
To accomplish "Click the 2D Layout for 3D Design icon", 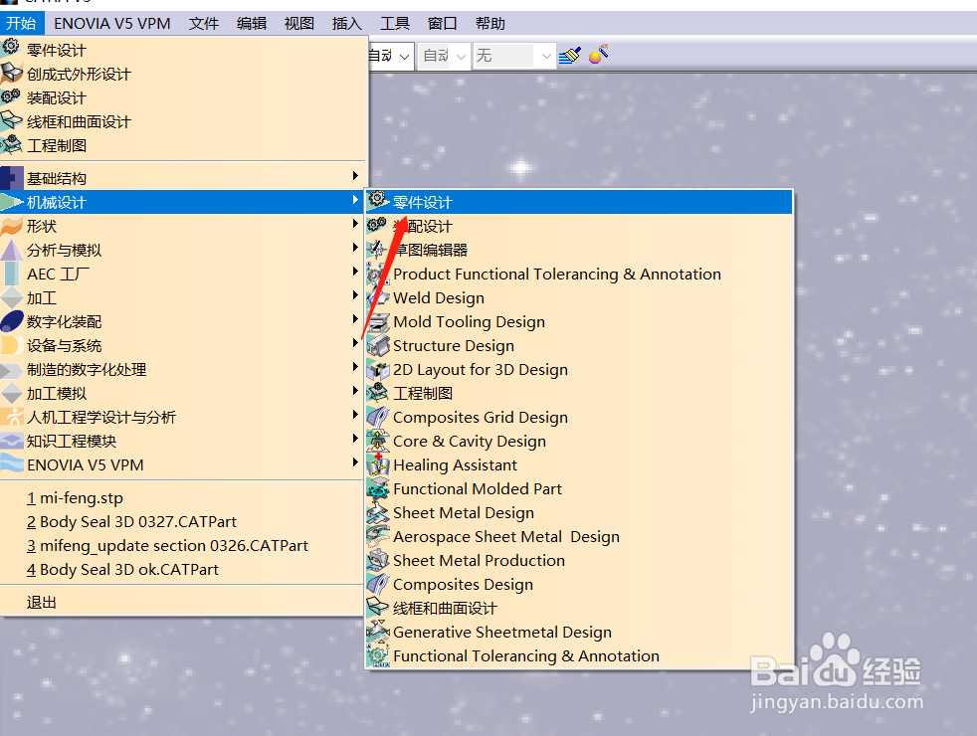I will click(378, 369).
